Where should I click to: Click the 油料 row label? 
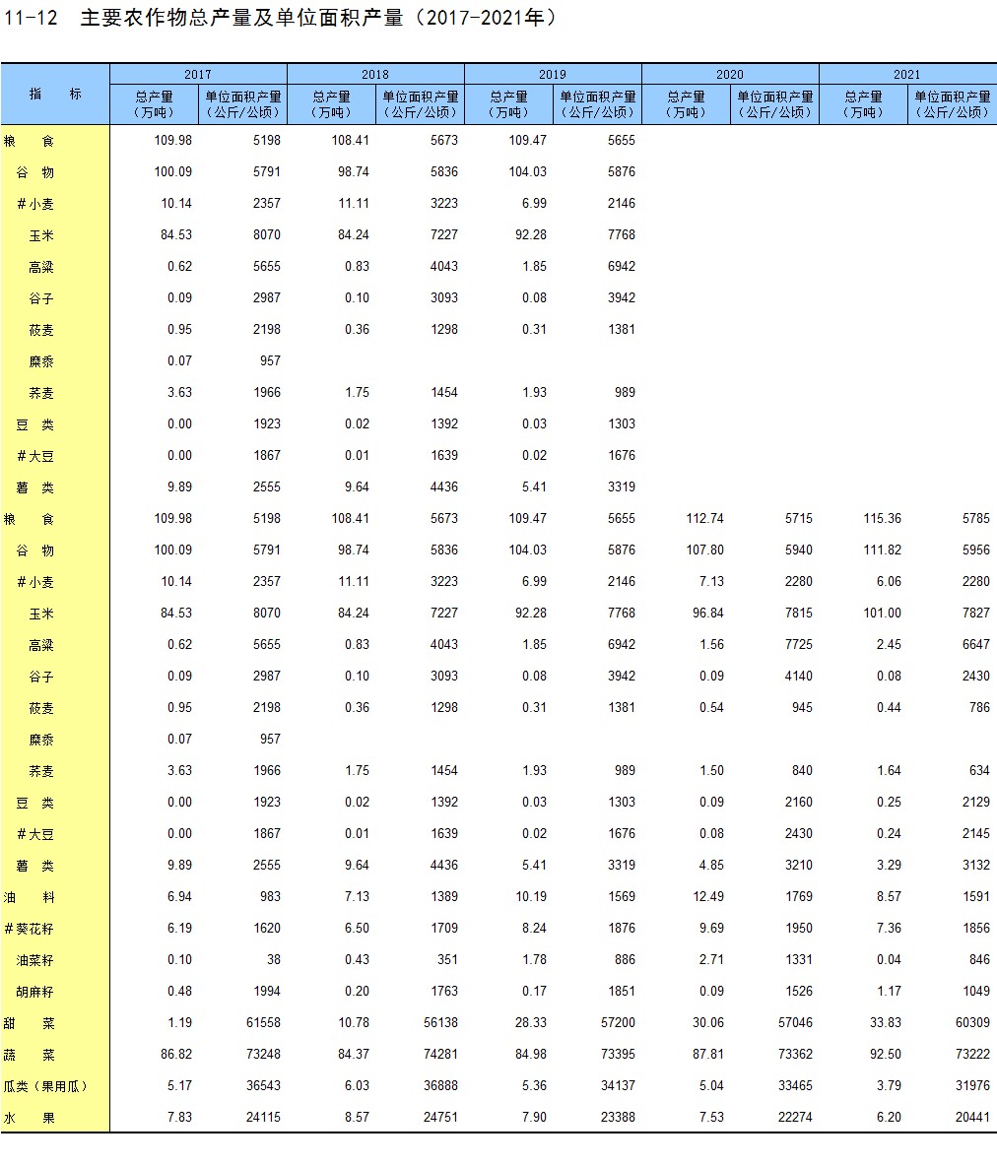pyautogui.click(x=30, y=897)
